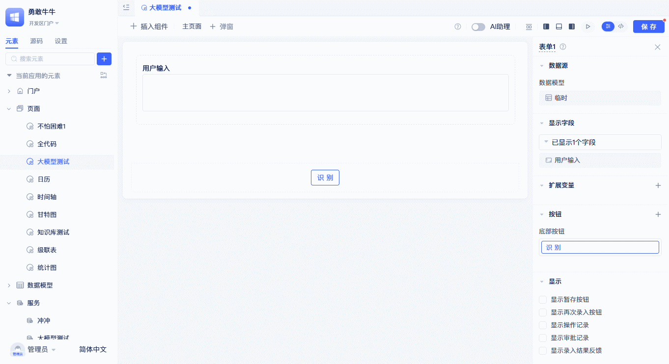Collapse the 数据源 section
Screen dimensions: 669x364
[x=542, y=66]
